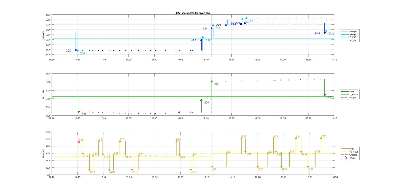Click the '634' roll data label

pyautogui.click(x=178, y=140)
